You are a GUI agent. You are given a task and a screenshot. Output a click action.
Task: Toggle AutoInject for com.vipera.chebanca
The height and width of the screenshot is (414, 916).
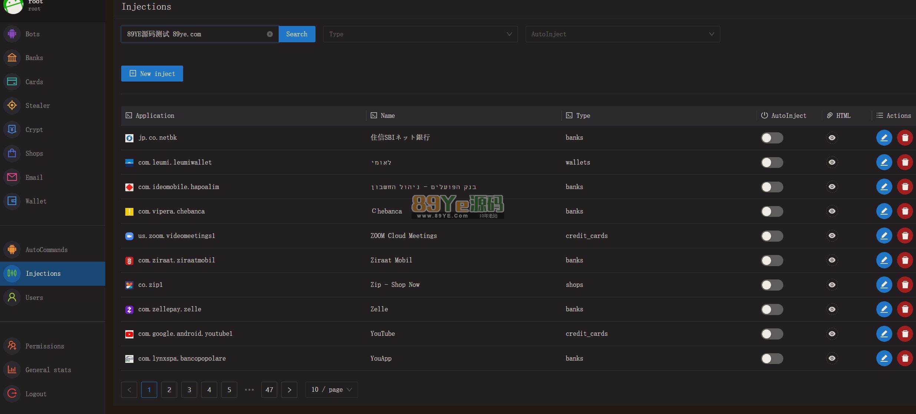(772, 211)
